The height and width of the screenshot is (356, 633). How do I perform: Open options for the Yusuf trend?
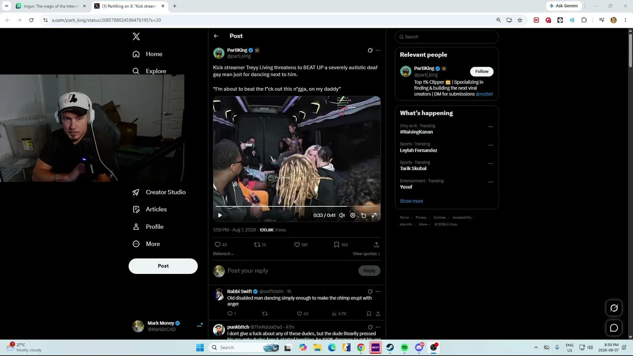coord(491,182)
